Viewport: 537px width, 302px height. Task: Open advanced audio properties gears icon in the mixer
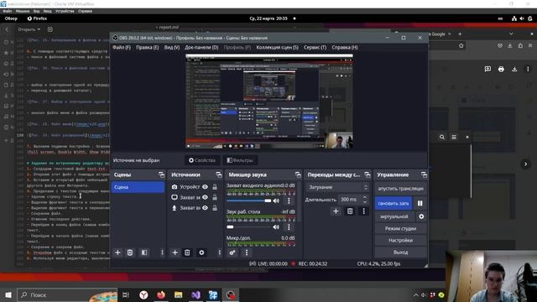pos(232,253)
